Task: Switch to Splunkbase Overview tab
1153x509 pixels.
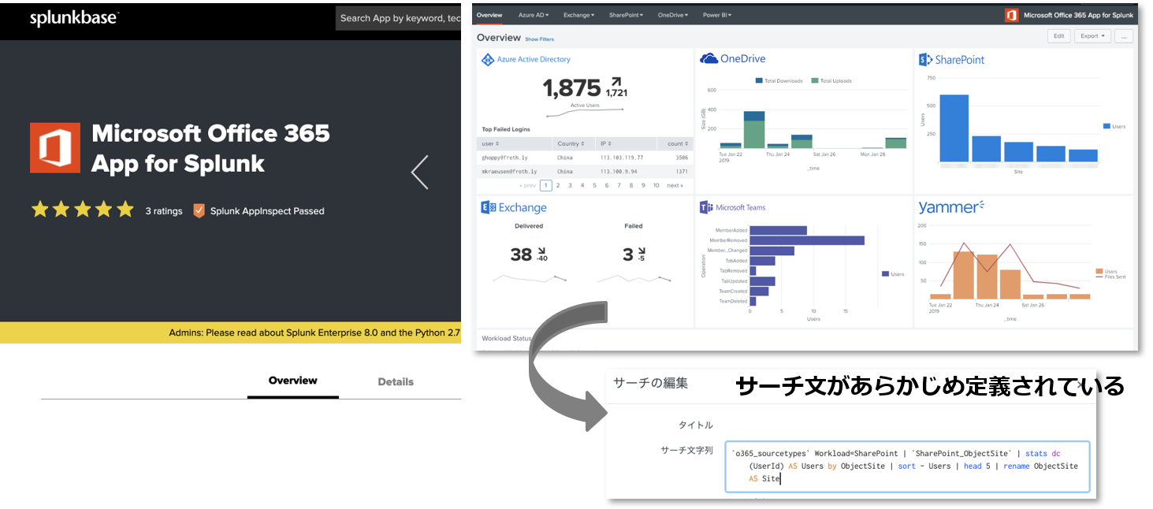Action: click(292, 381)
